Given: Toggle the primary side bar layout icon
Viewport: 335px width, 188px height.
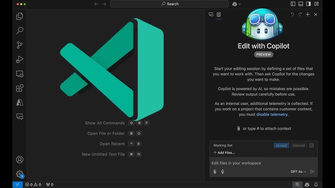Looking at the screenshot, I should (293, 4).
